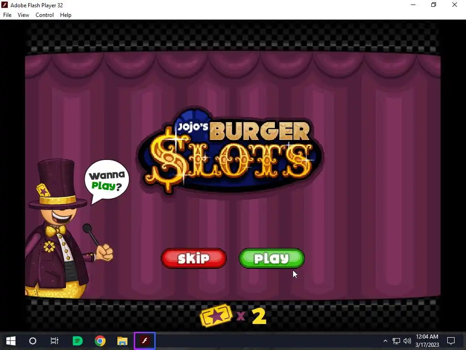Click the red Skip button
Screen dimensions: 466x350
pos(194,258)
